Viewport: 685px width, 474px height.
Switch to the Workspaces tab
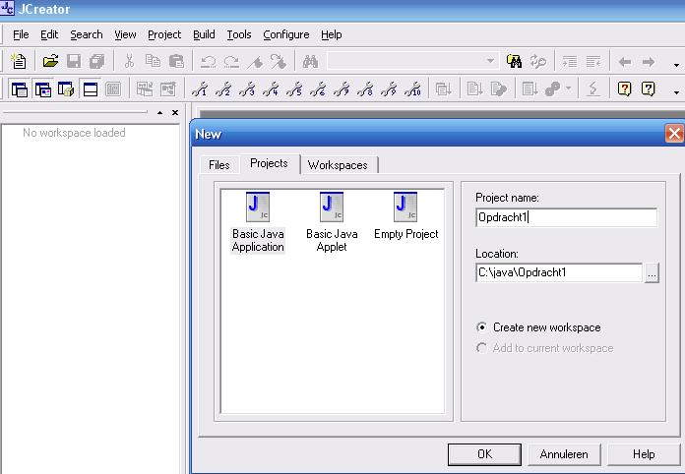(338, 165)
